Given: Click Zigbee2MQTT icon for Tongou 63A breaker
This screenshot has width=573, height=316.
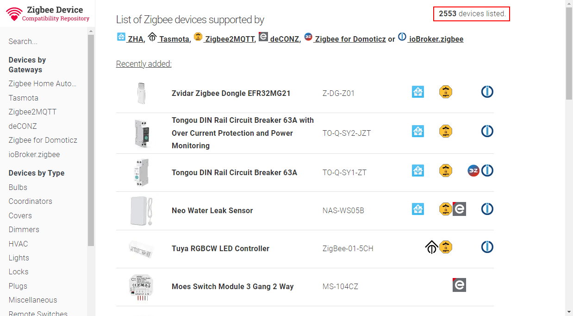Looking at the screenshot, I should (445, 171).
